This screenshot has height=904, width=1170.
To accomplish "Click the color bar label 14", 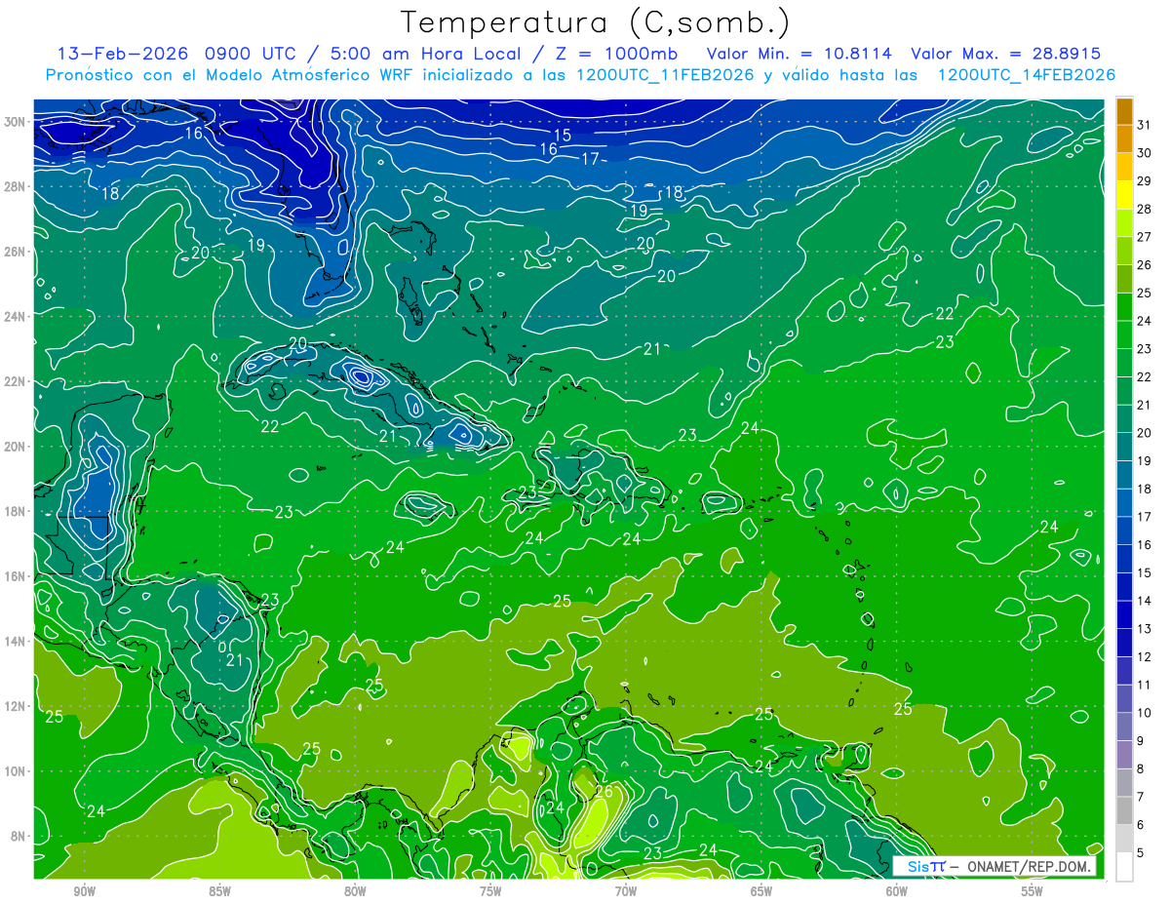I will coord(1145,601).
